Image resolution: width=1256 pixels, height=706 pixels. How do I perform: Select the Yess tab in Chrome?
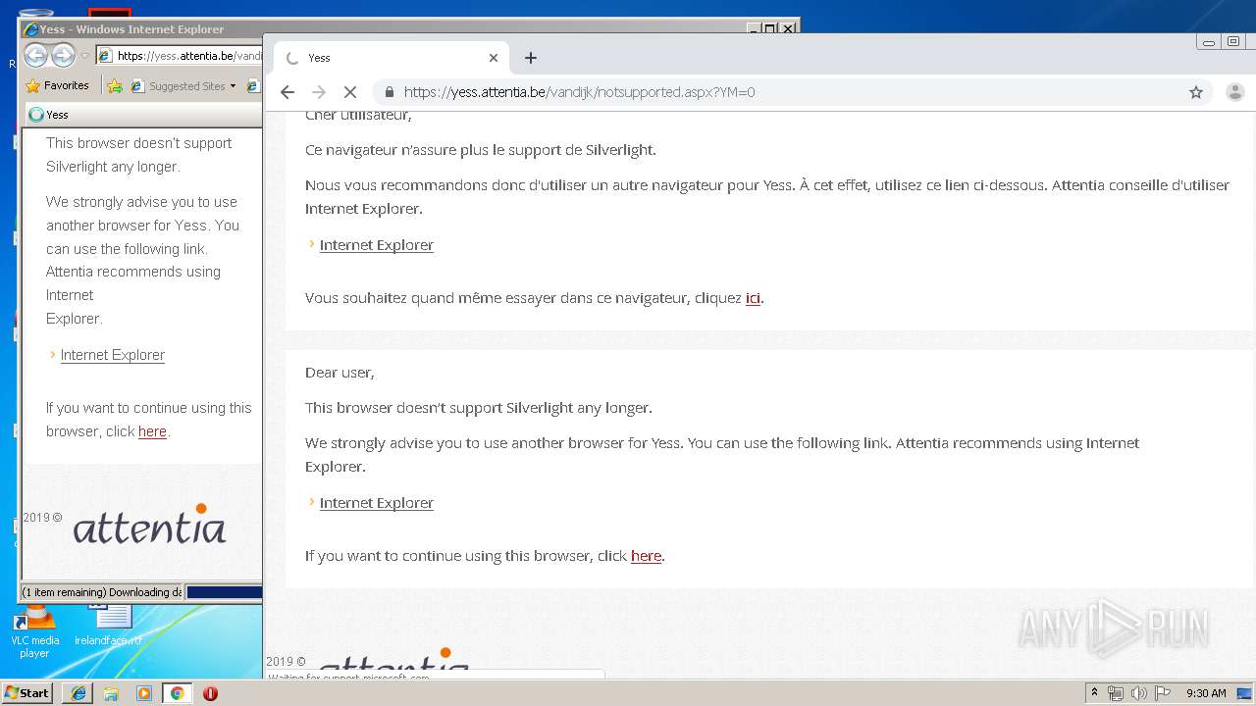[x=392, y=58]
